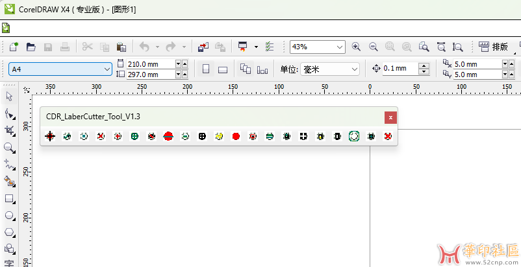
Task: Select the Crop tool
Action: (9, 130)
